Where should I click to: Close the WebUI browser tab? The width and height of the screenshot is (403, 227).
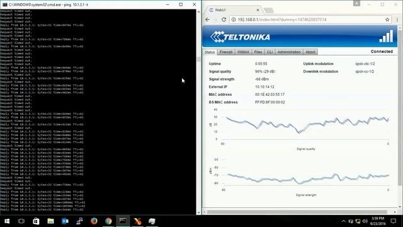(258, 10)
